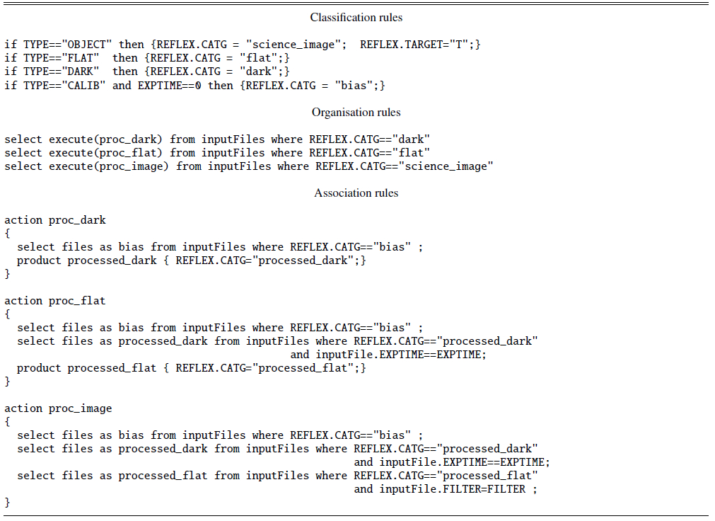Click the action proc_image header
This screenshot has height=521, width=715.
point(59,408)
